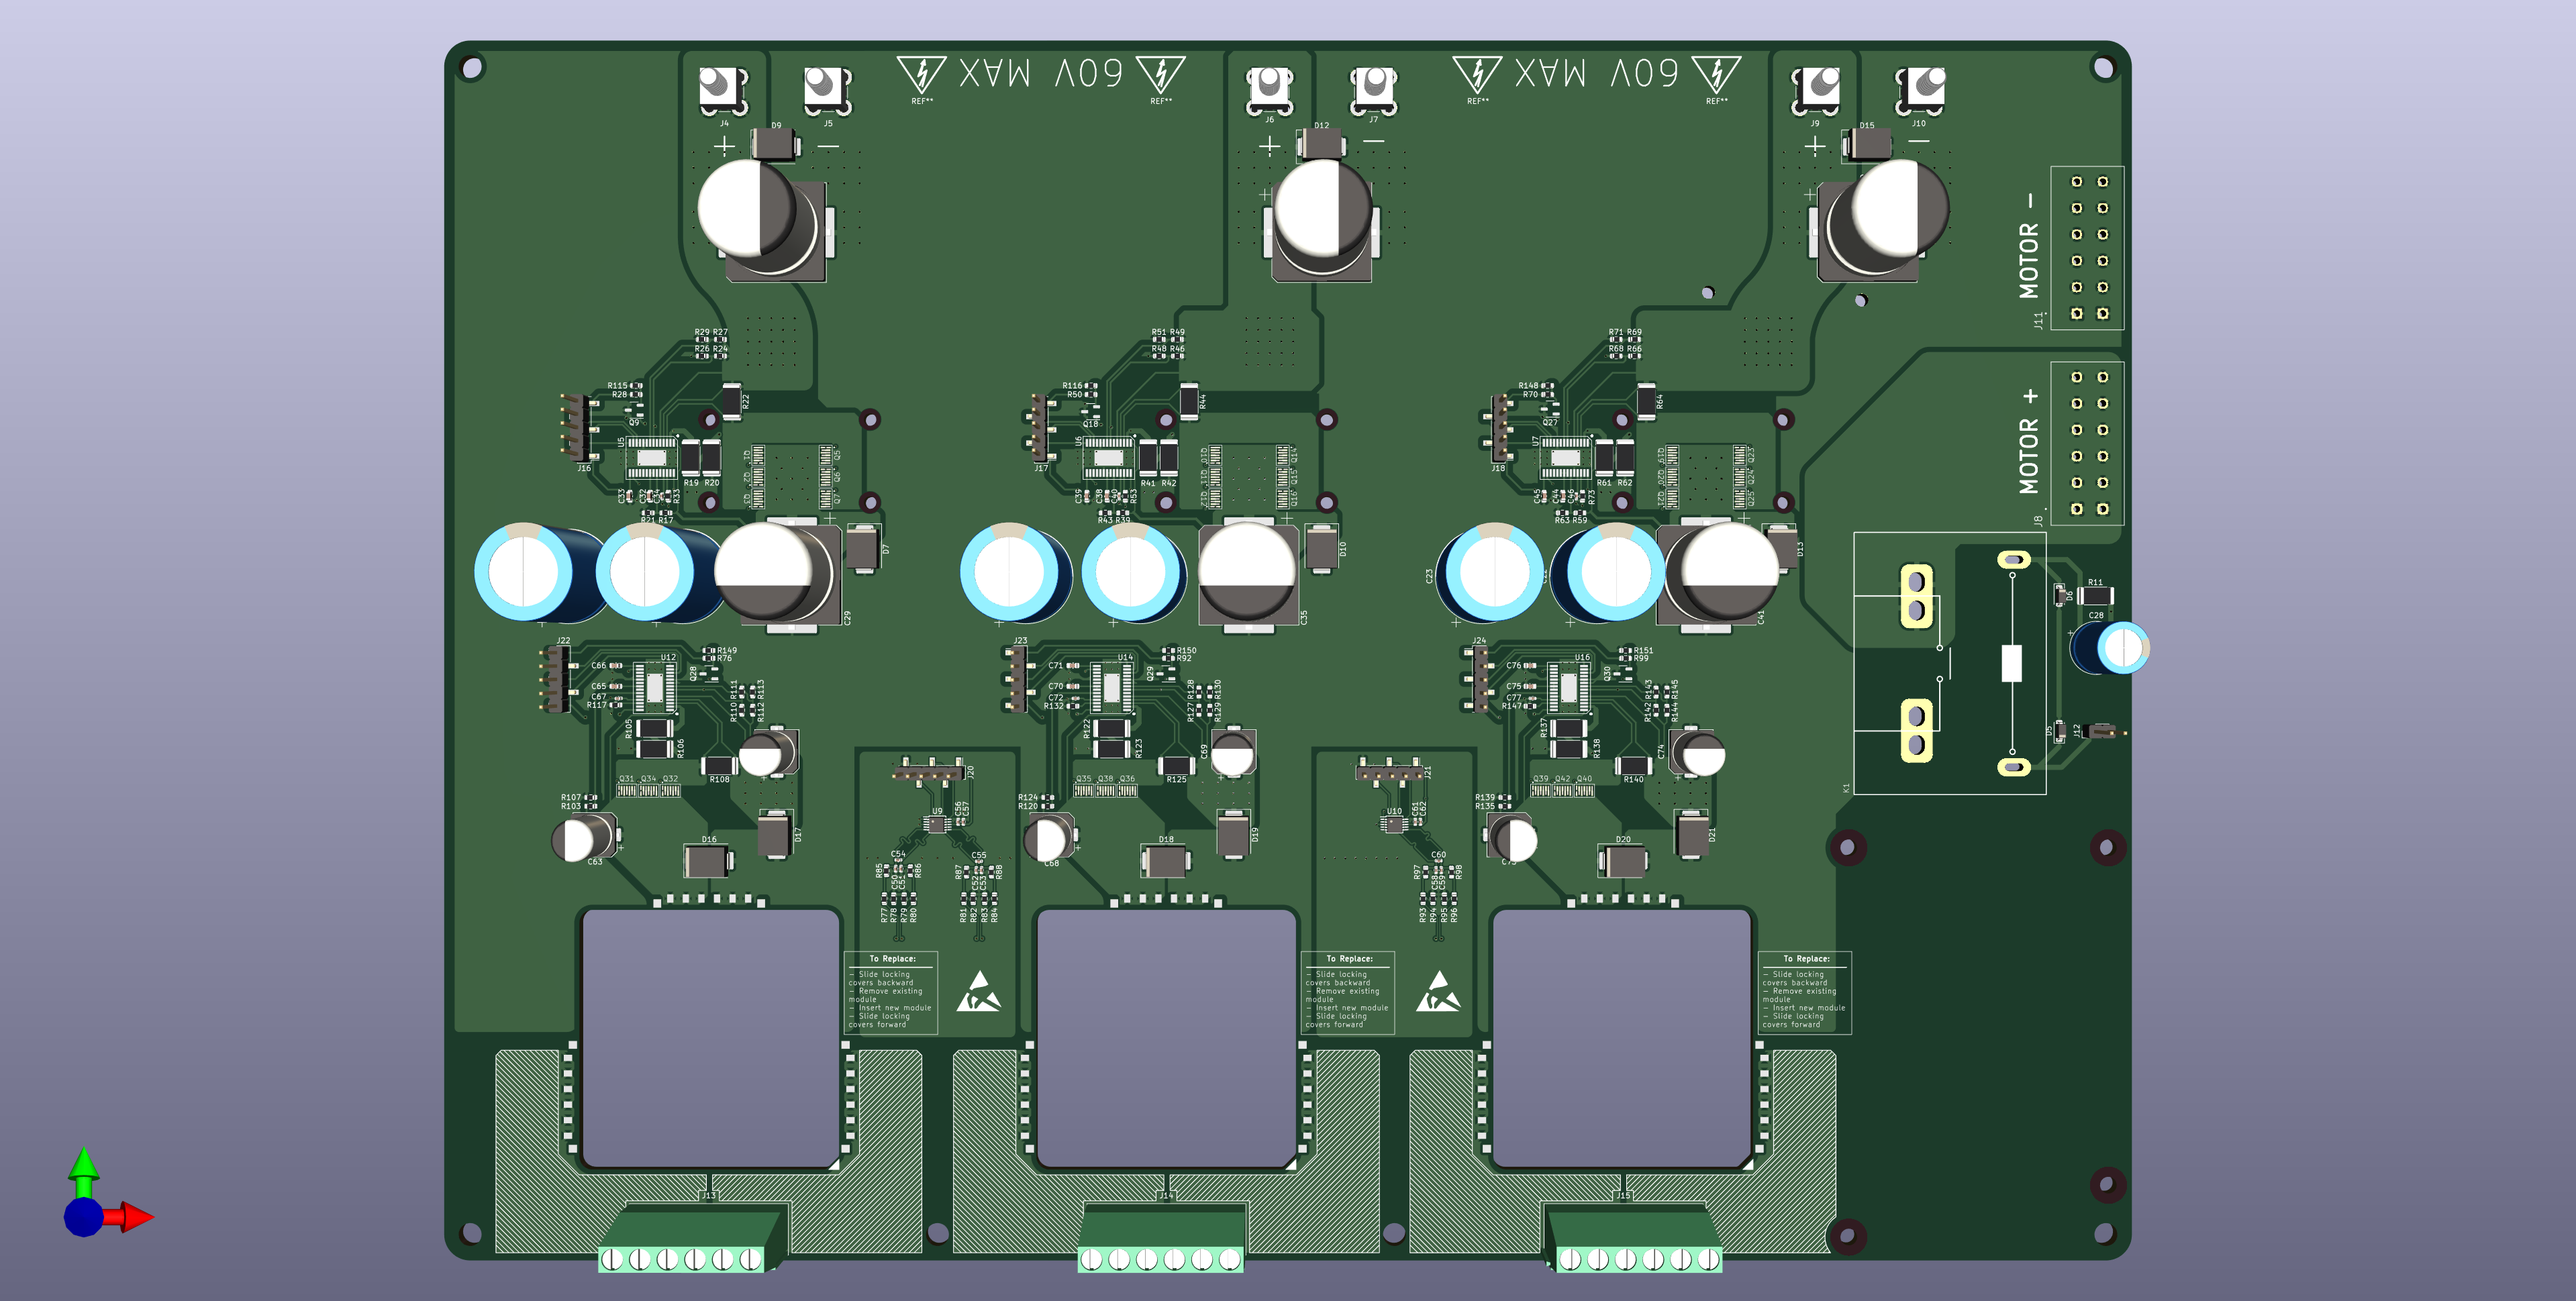This screenshot has width=2576, height=1301.
Task: Select the K1 relay footprint outline
Action: tap(1950, 663)
